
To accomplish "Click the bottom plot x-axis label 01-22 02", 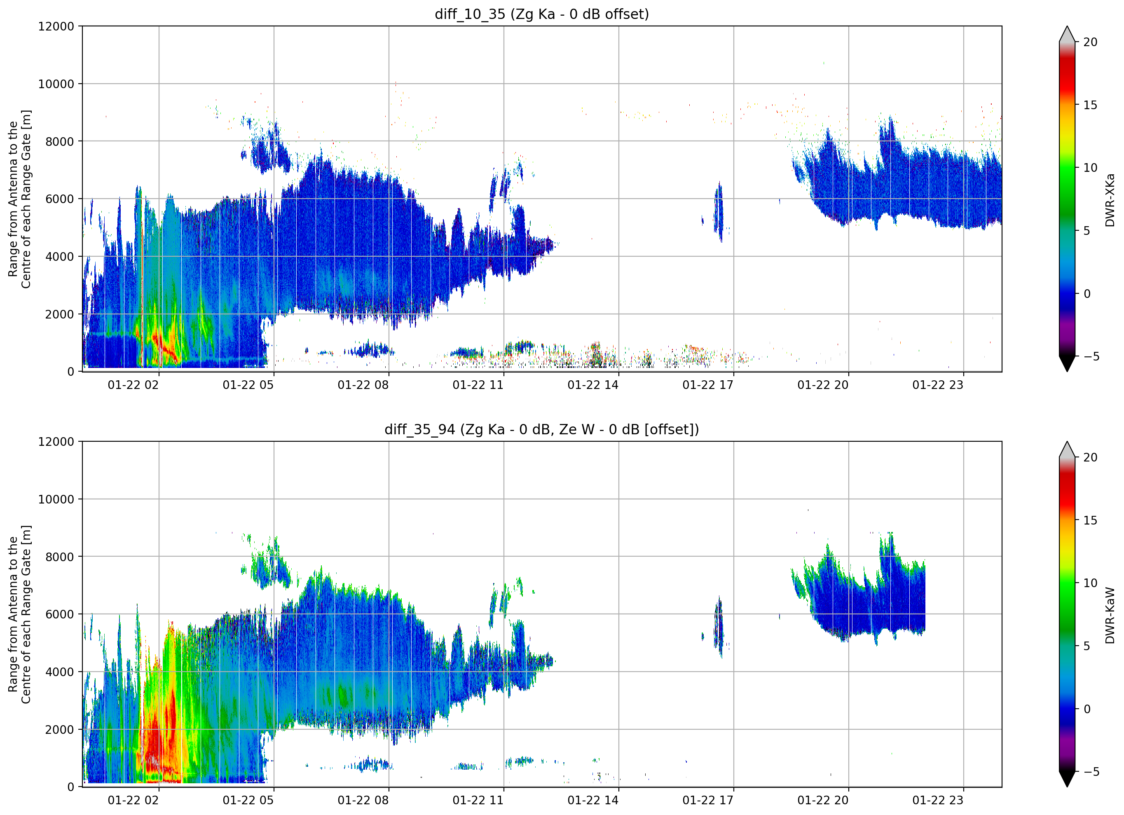I will click(x=133, y=800).
